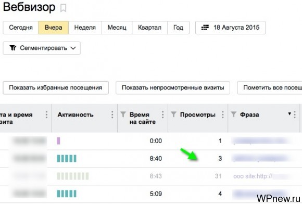Open the three-dot menu of Время на сайте column
This screenshot has height=204, width=302.
click(x=163, y=114)
